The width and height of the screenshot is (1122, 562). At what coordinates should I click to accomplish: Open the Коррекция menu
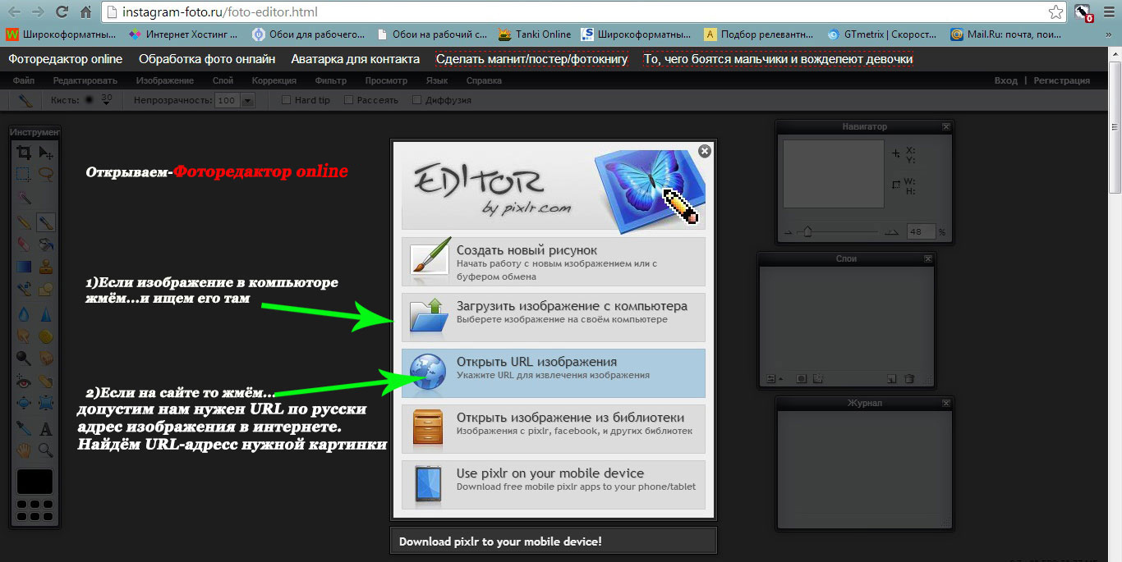[274, 80]
